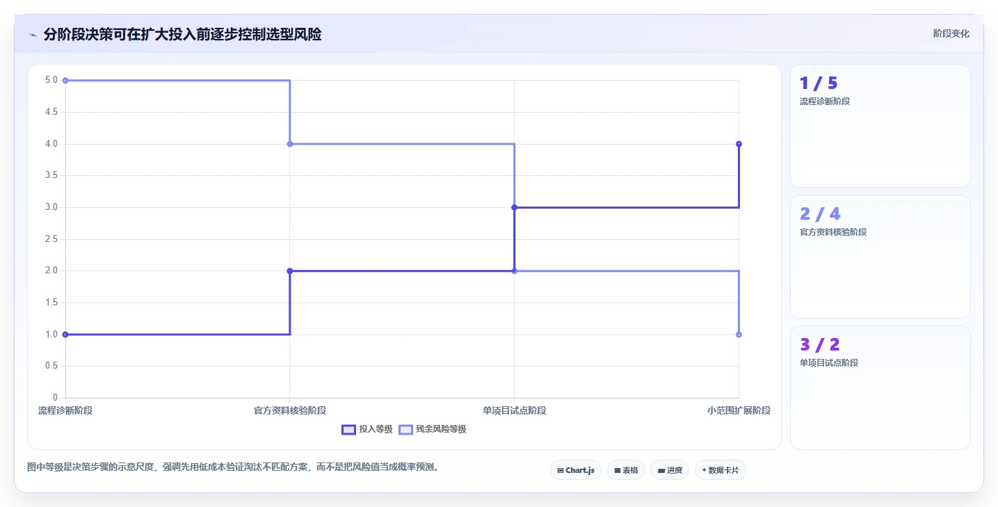The image size is (998, 507).
Task: Open the 3 / 2 单项目试点阶段 card
Action: coord(880,387)
